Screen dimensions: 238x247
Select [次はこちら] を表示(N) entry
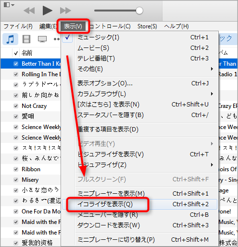(x=139, y=105)
